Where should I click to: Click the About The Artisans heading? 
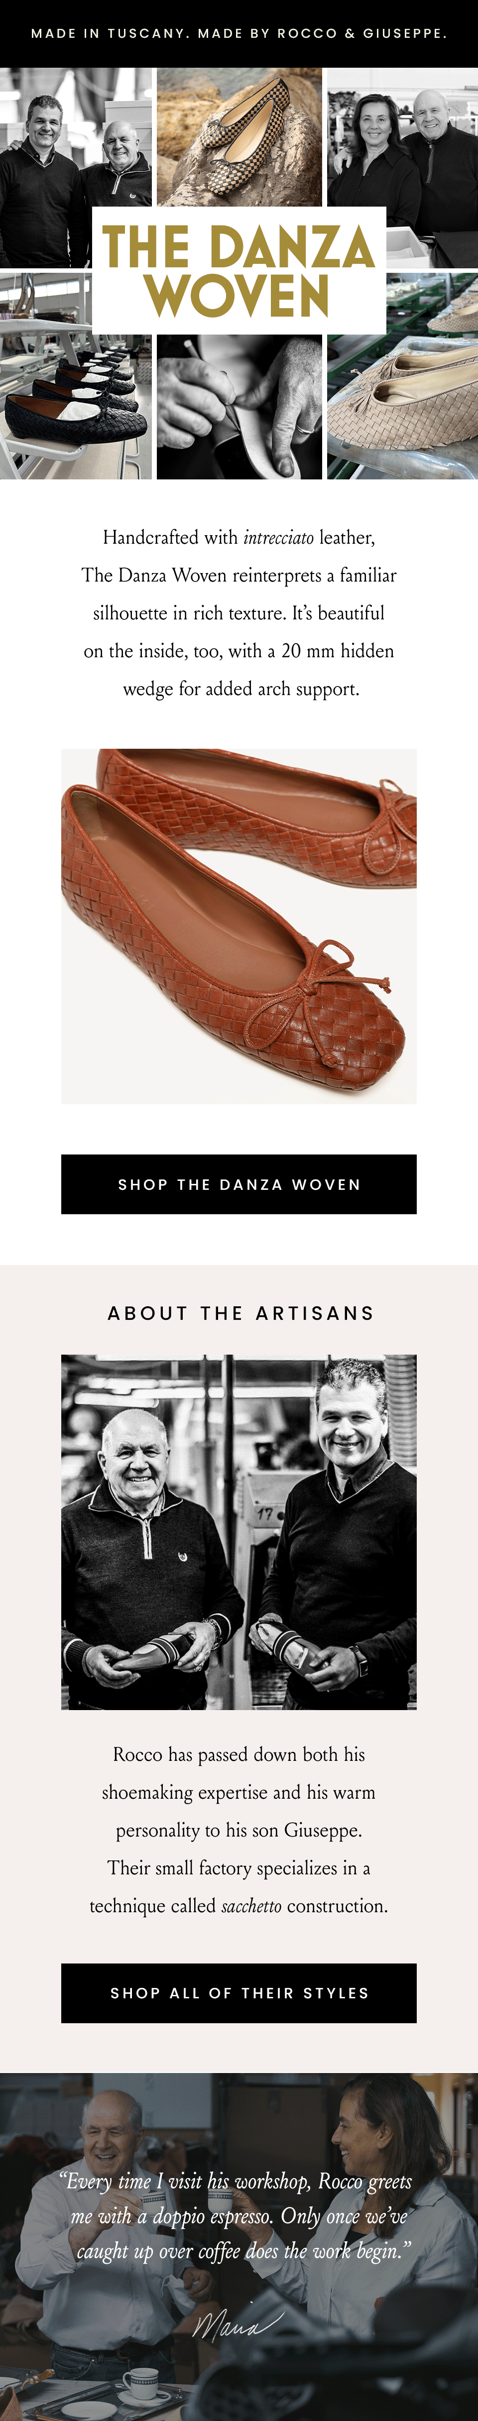240,1313
